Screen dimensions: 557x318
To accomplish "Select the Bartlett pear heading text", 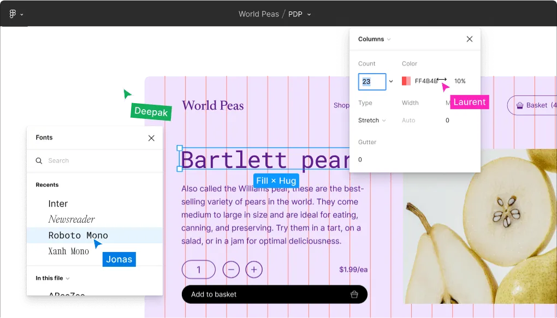I will tap(265, 160).
